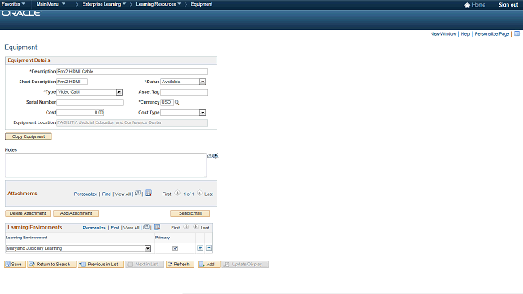Viewport: 523px width, 294px height.
Task: Click Add Attachment button
Action: pyautogui.click(x=76, y=213)
